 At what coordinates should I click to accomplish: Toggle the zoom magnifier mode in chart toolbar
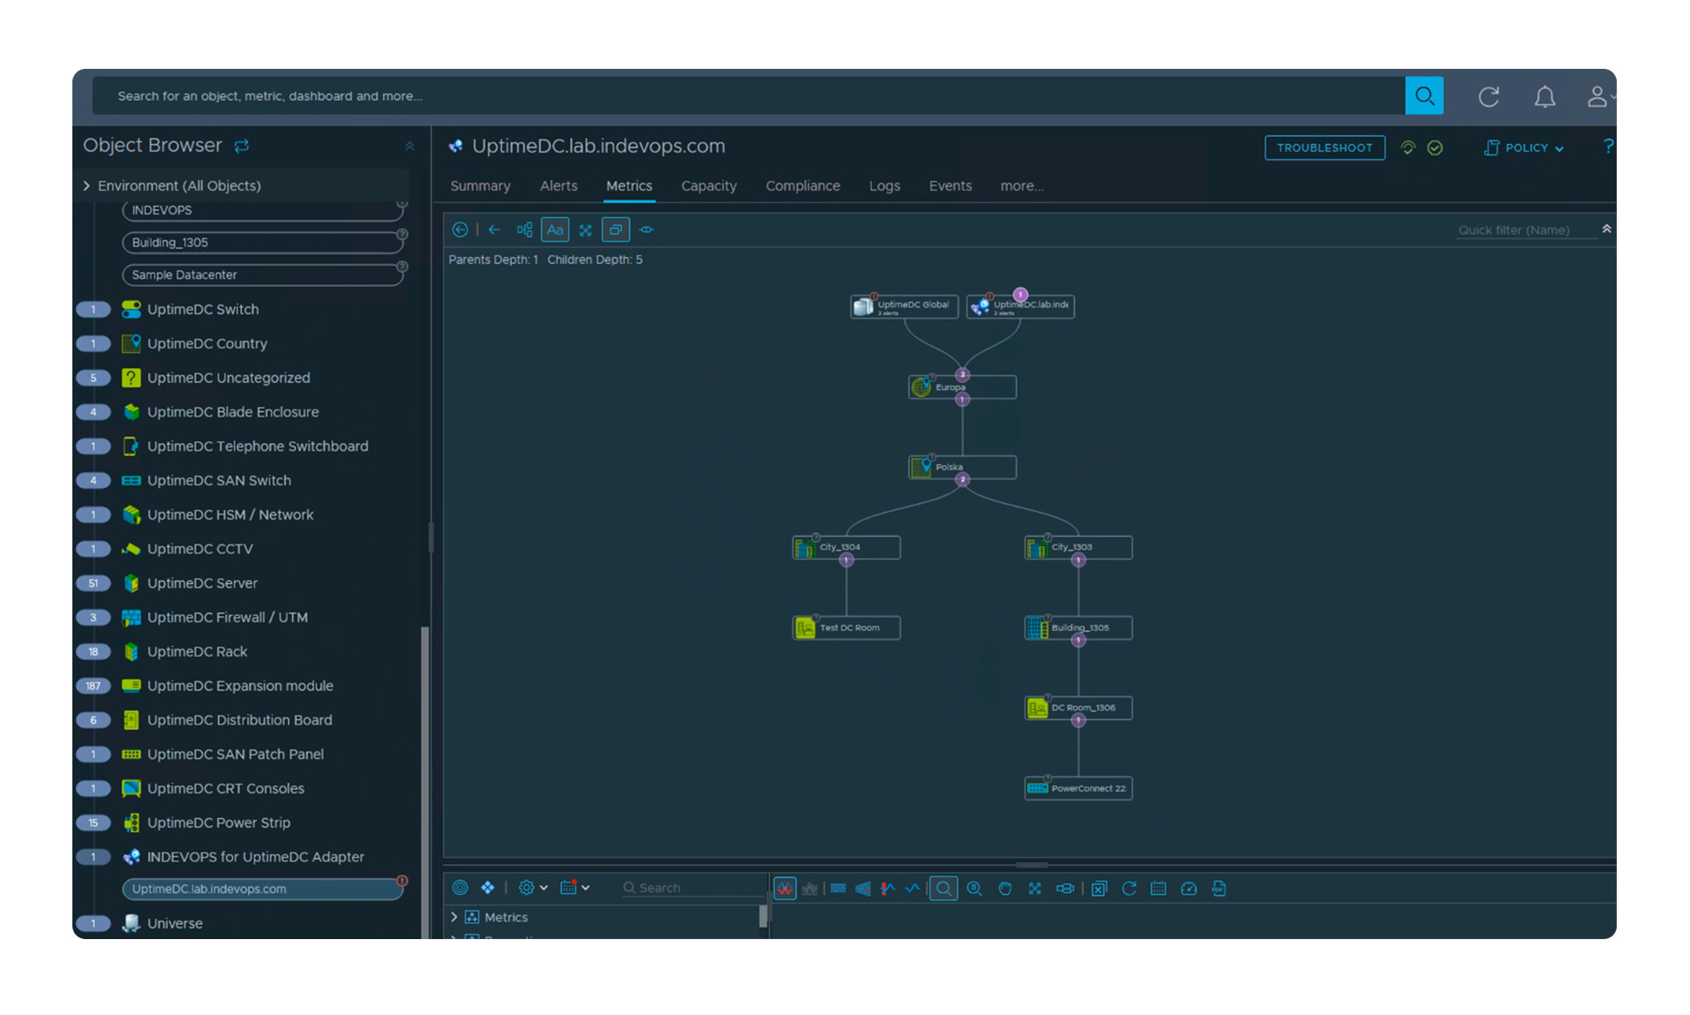tap(943, 888)
